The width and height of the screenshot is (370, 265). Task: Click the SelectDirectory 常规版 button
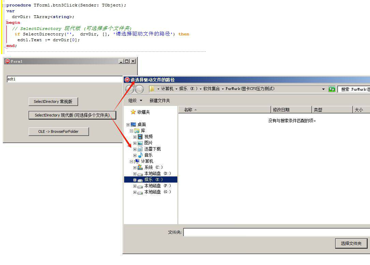[x=53, y=102]
